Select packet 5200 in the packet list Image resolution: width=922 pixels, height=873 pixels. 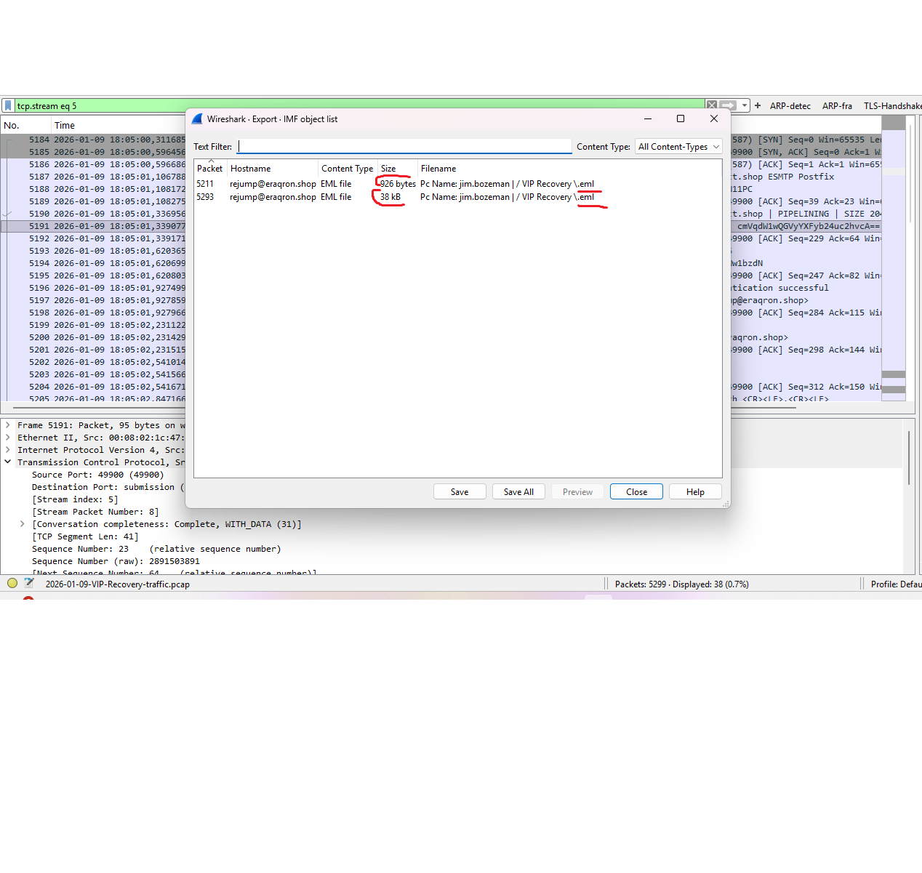click(x=93, y=337)
